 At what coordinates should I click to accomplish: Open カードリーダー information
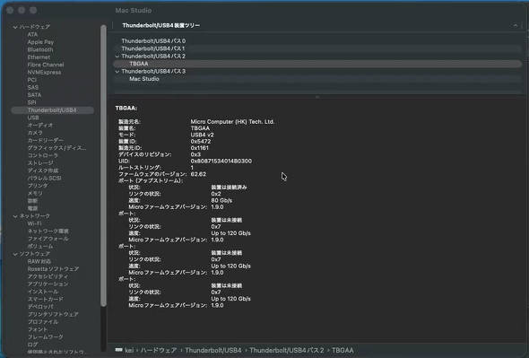tap(46, 141)
